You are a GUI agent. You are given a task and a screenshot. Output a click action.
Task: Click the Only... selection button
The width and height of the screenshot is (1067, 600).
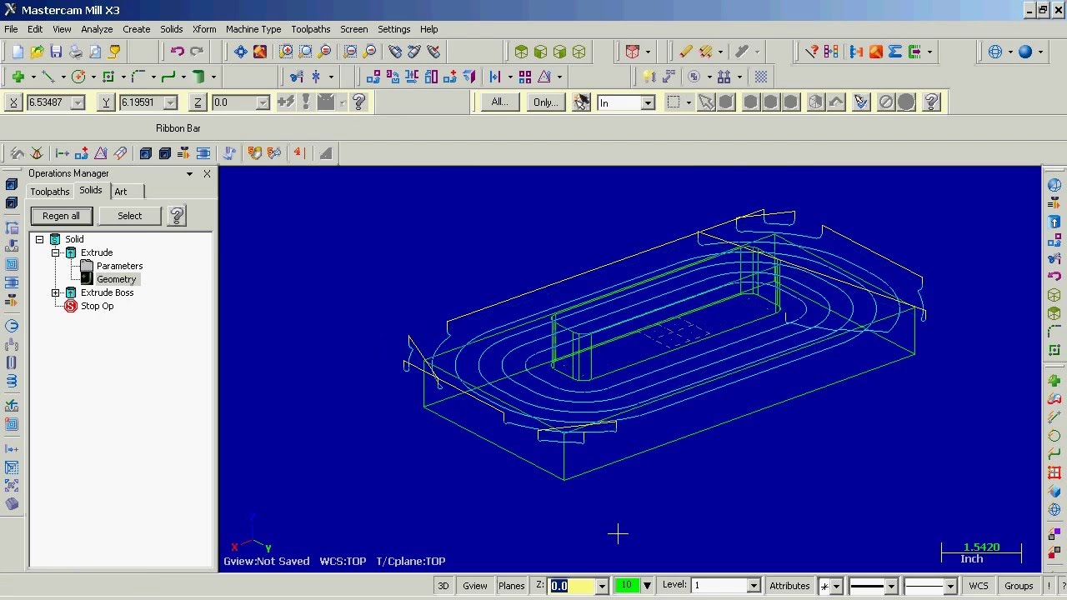click(545, 102)
